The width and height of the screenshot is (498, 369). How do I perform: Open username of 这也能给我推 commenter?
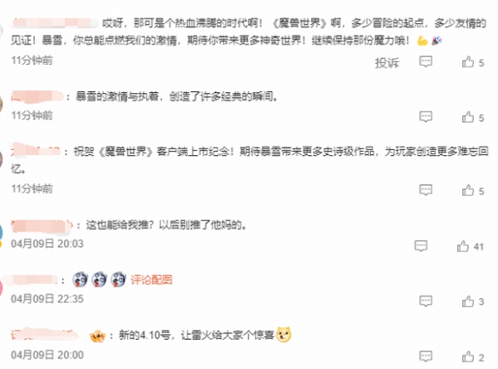click(x=42, y=226)
